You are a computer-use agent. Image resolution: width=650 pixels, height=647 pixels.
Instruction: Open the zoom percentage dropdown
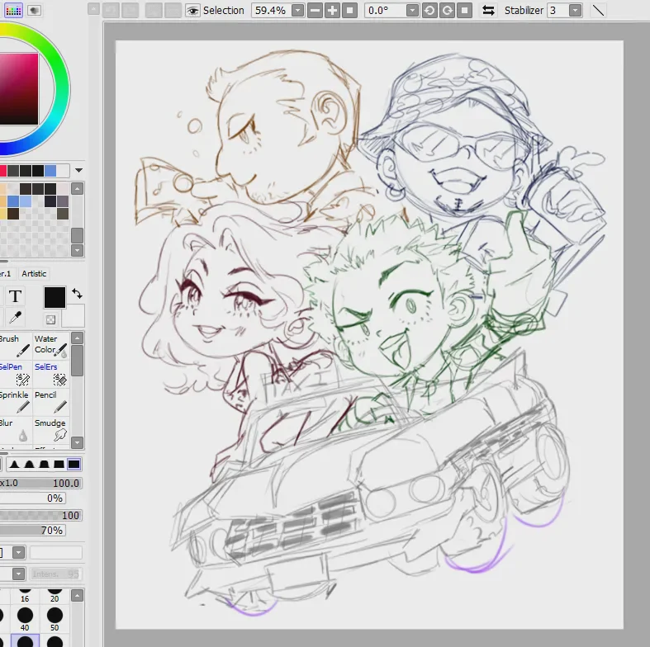297,11
